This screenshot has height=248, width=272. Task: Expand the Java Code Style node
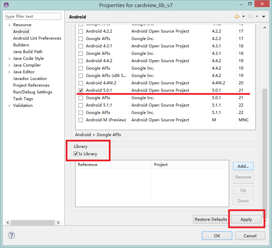click(10, 59)
